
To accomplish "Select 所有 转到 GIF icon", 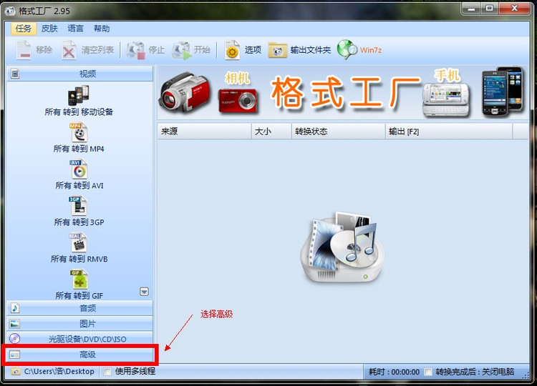I will click(x=79, y=279).
